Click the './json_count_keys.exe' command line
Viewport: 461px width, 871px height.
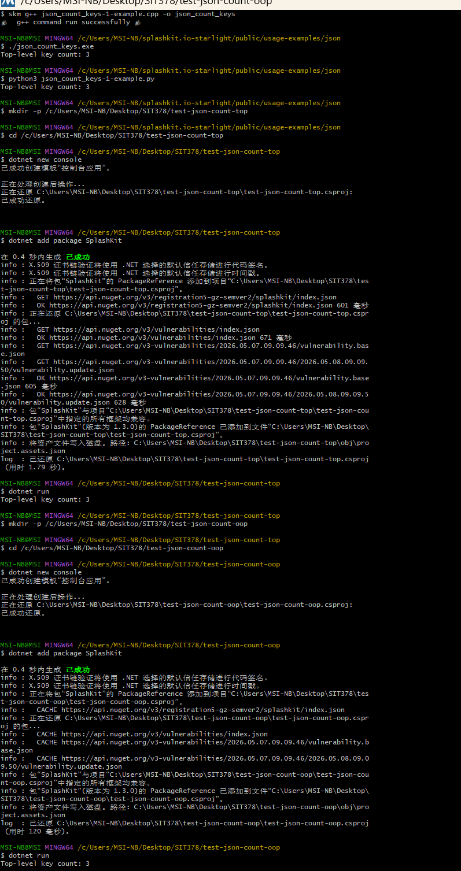click(x=47, y=46)
